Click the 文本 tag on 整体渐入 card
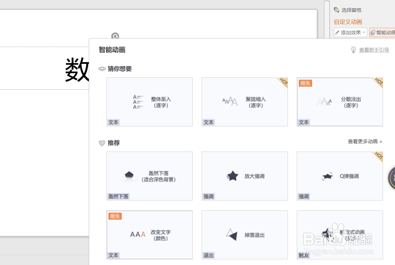The image size is (395, 265). tap(113, 122)
